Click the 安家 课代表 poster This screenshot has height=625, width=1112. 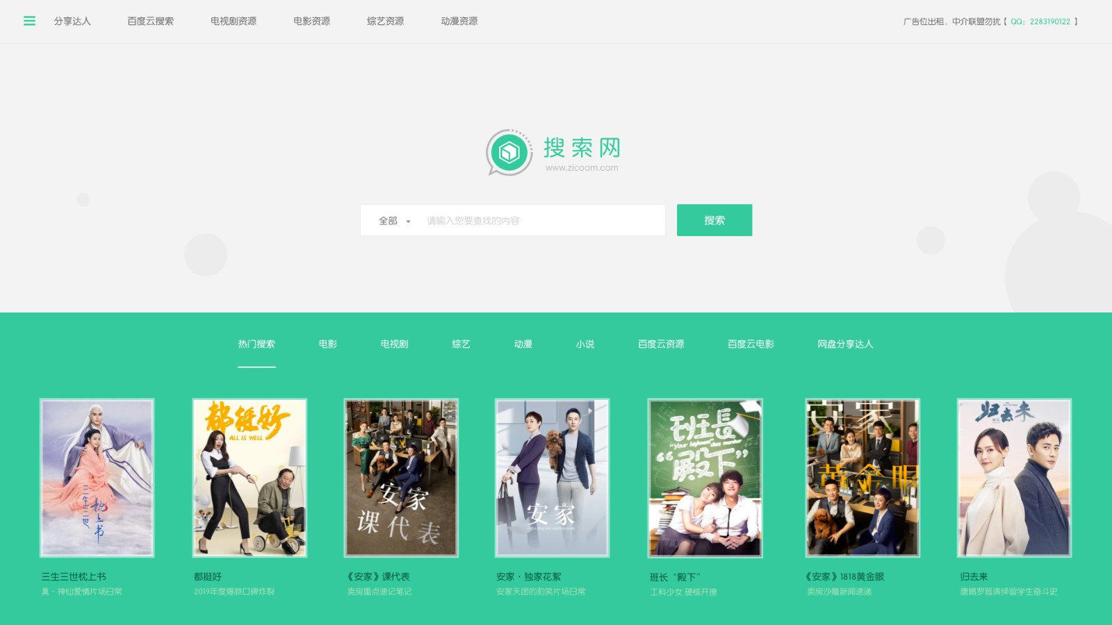(x=401, y=478)
